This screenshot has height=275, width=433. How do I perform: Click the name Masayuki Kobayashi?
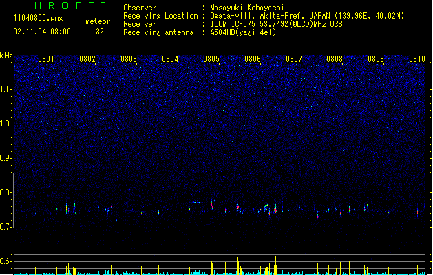coord(247,8)
